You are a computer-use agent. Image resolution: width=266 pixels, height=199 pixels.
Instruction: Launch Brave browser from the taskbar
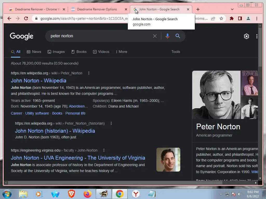pos(71,194)
